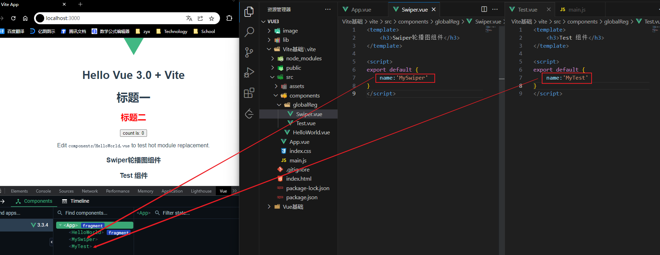Click the Vue devtools back arrow
Image resolution: width=660 pixels, height=255 pixels.
click(x=2, y=201)
